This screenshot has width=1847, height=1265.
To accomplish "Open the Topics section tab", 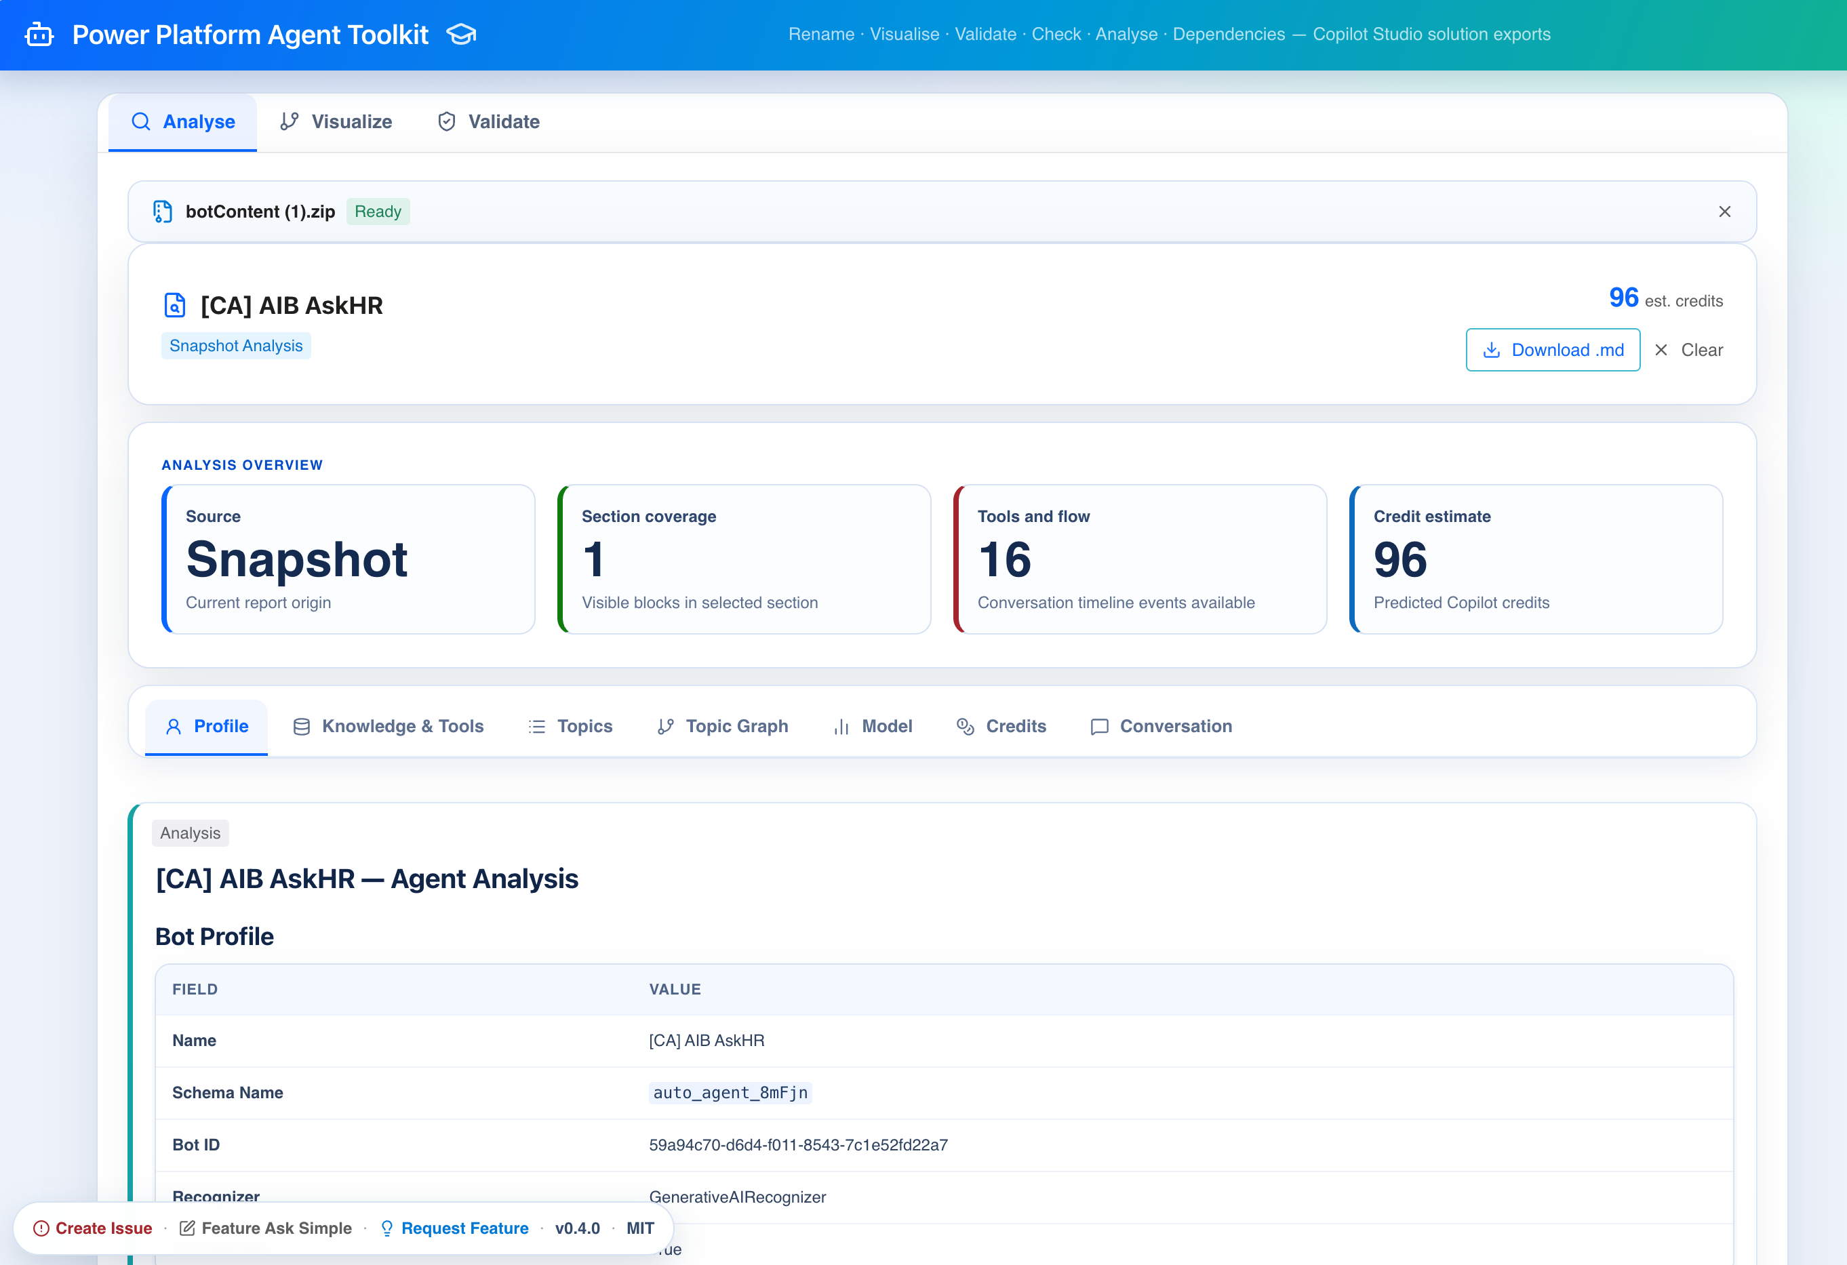I will [x=571, y=726].
